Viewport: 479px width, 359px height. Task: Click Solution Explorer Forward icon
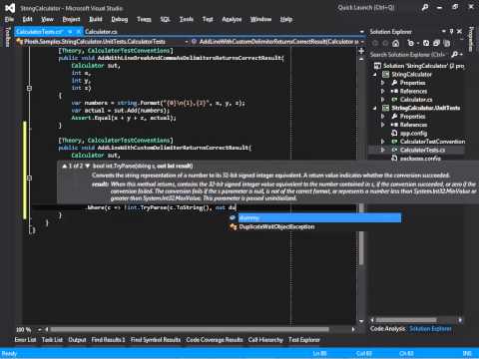pyautogui.click(x=385, y=43)
